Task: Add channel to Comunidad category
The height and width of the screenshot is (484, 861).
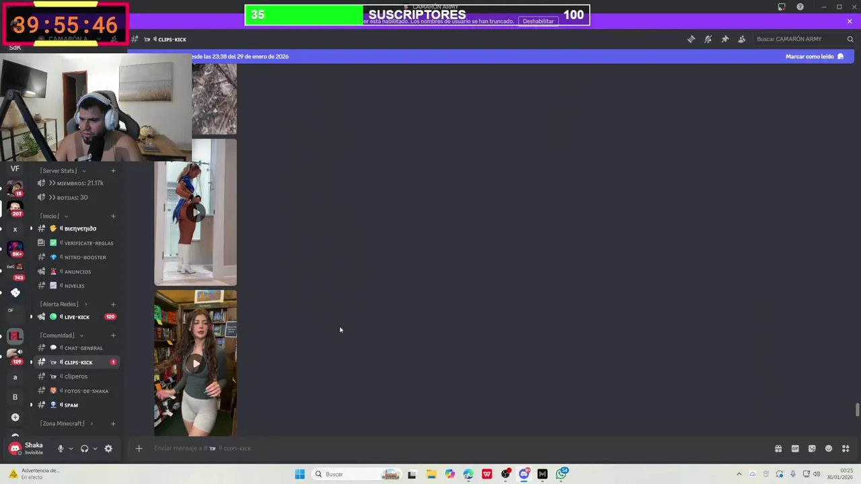Action: coord(113,335)
